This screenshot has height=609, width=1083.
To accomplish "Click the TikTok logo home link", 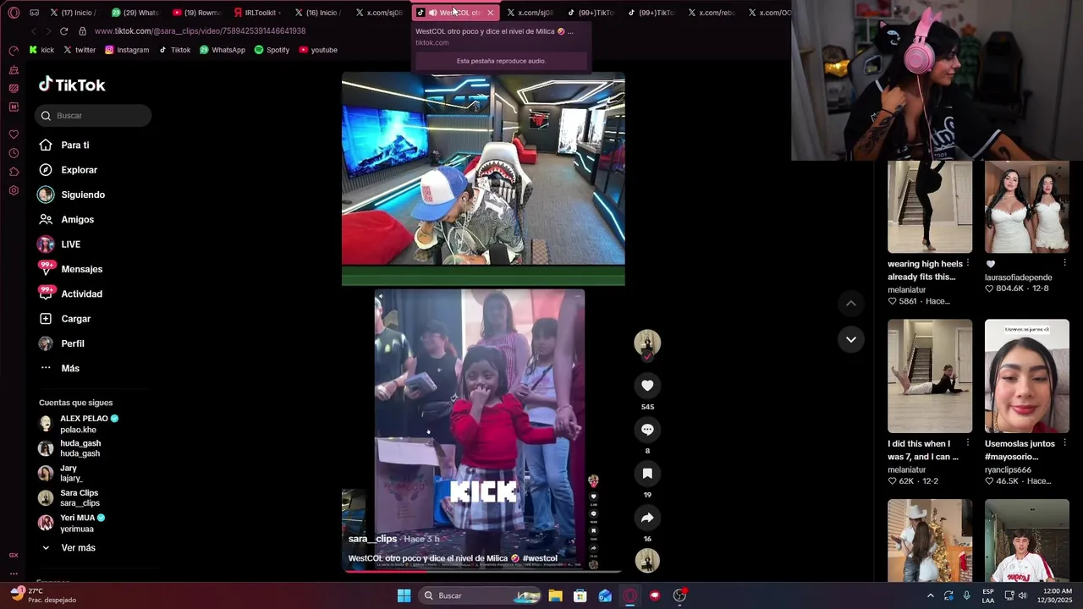I will coord(72,85).
